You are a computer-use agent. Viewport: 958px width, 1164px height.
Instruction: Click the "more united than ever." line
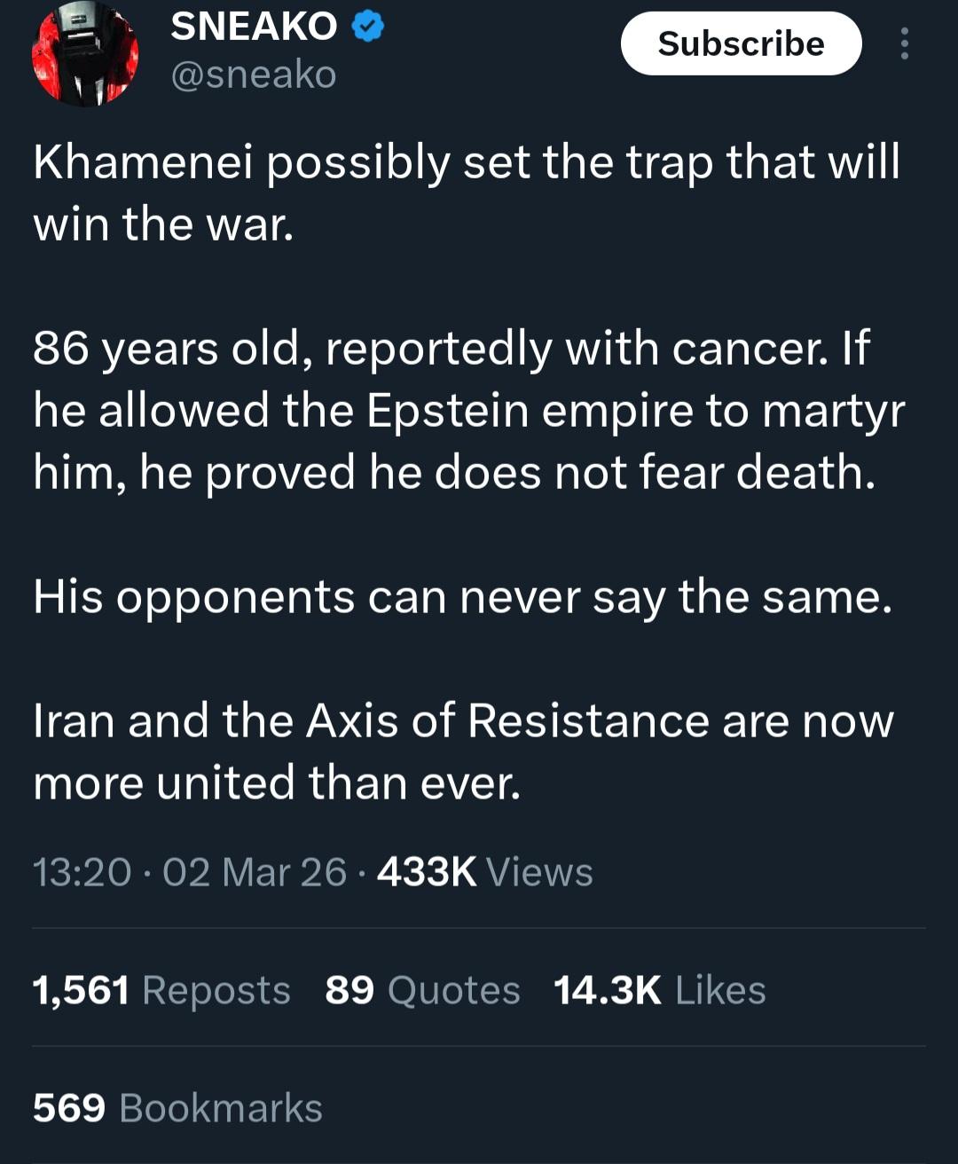277,783
